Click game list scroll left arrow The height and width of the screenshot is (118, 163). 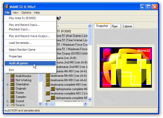(x=47, y=104)
